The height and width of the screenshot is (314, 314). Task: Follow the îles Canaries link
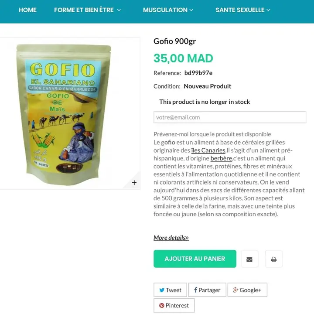click(x=208, y=150)
